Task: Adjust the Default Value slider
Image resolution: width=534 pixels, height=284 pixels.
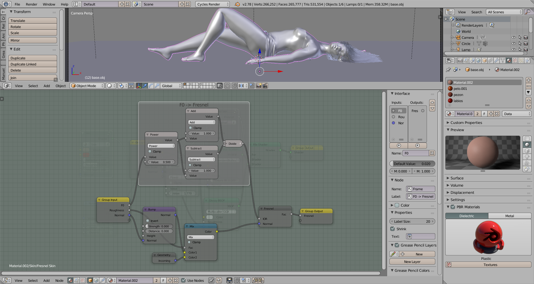Action: (x=412, y=164)
